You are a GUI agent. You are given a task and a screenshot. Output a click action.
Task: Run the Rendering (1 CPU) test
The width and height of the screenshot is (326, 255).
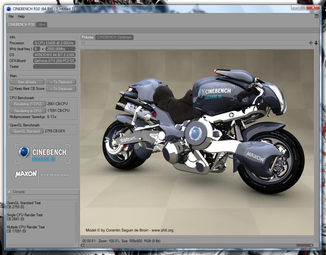28,104
